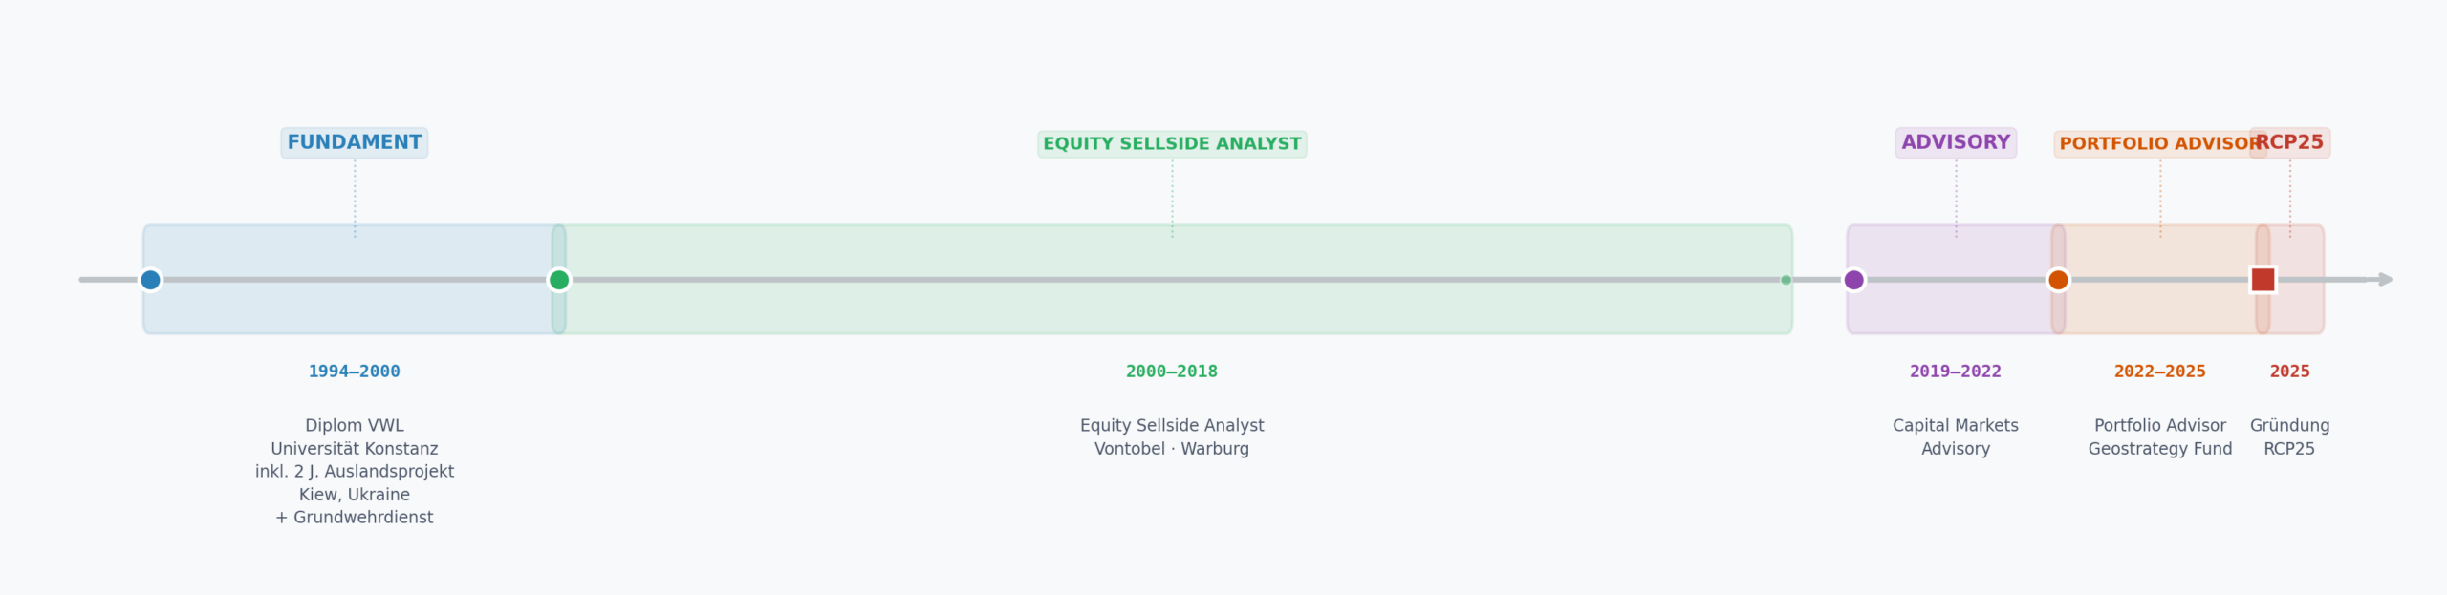Click the Universität Konstanz text line
Viewport: 2447px width, 595px height.
tap(355, 449)
